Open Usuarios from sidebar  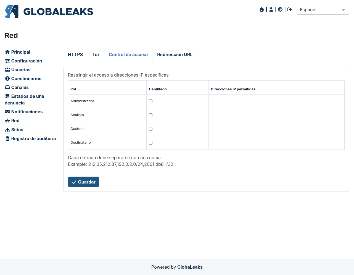click(18, 70)
